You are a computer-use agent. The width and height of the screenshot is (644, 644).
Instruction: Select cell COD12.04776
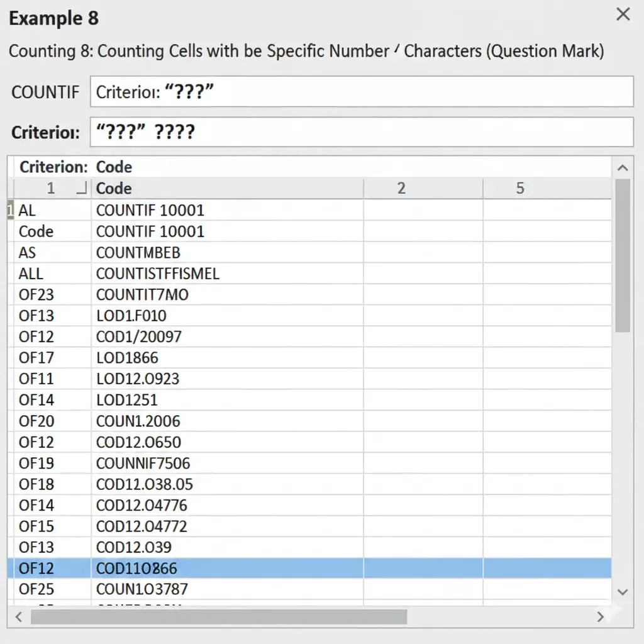coord(142,506)
